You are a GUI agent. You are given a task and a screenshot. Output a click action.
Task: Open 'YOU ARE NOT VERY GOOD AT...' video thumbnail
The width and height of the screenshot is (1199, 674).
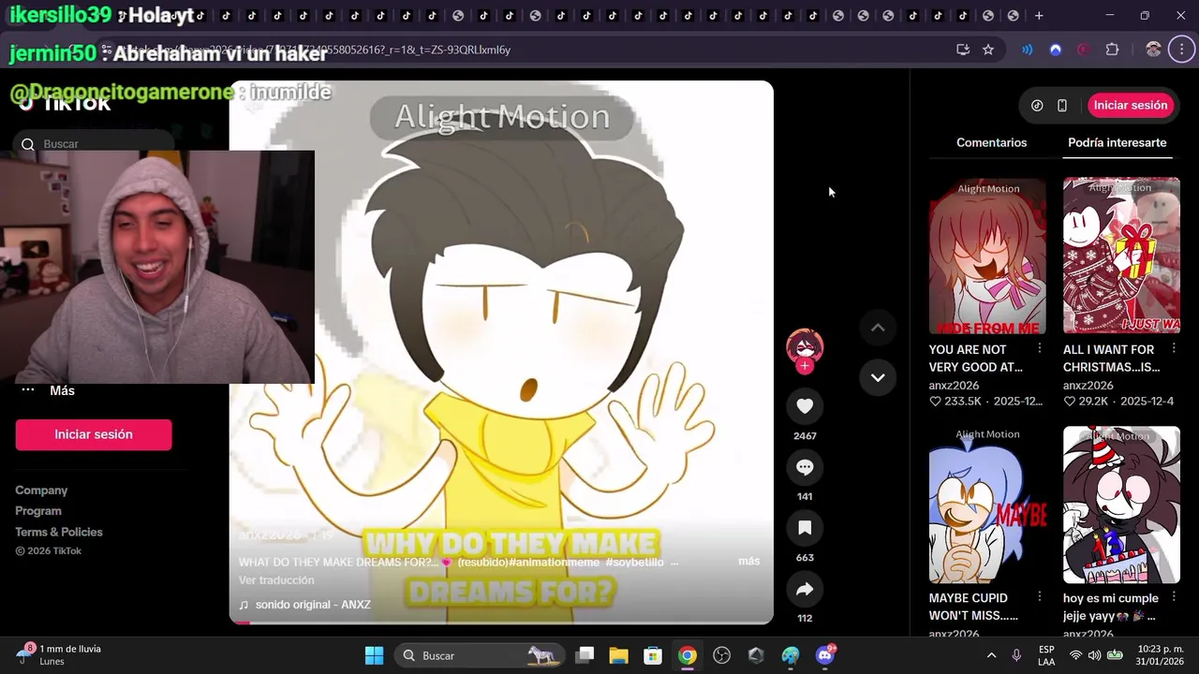[x=987, y=256]
